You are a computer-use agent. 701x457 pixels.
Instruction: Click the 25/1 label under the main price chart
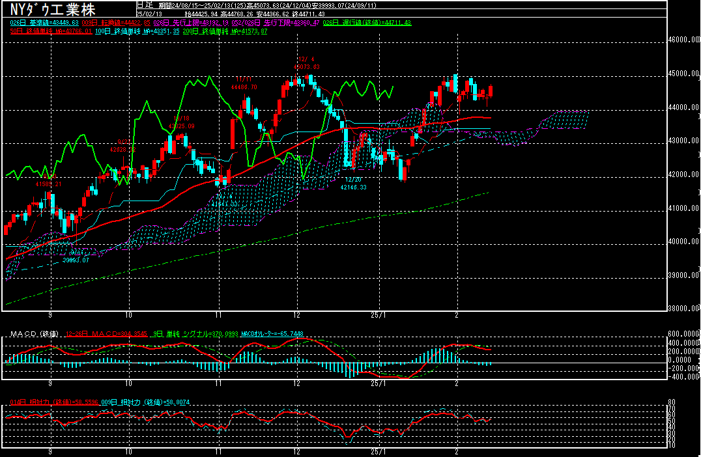[379, 315]
